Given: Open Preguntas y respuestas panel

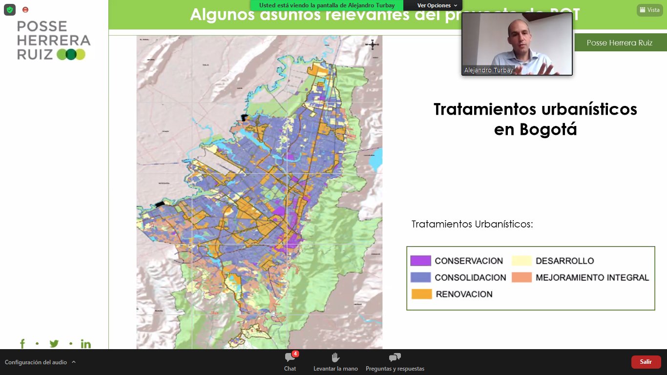Looking at the screenshot, I should pos(395,361).
